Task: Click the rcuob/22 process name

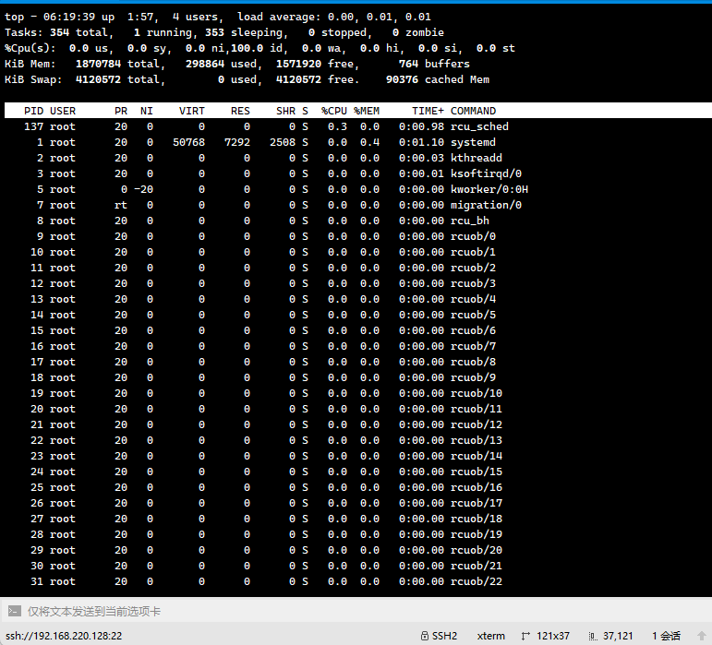Action: click(477, 581)
